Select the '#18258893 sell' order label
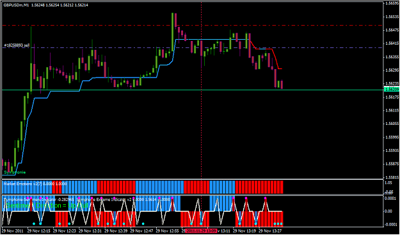Viewport: 400px width, 235px height. click(17, 45)
